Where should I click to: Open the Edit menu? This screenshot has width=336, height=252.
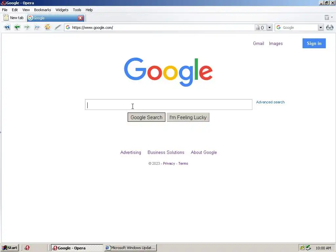coord(15,10)
